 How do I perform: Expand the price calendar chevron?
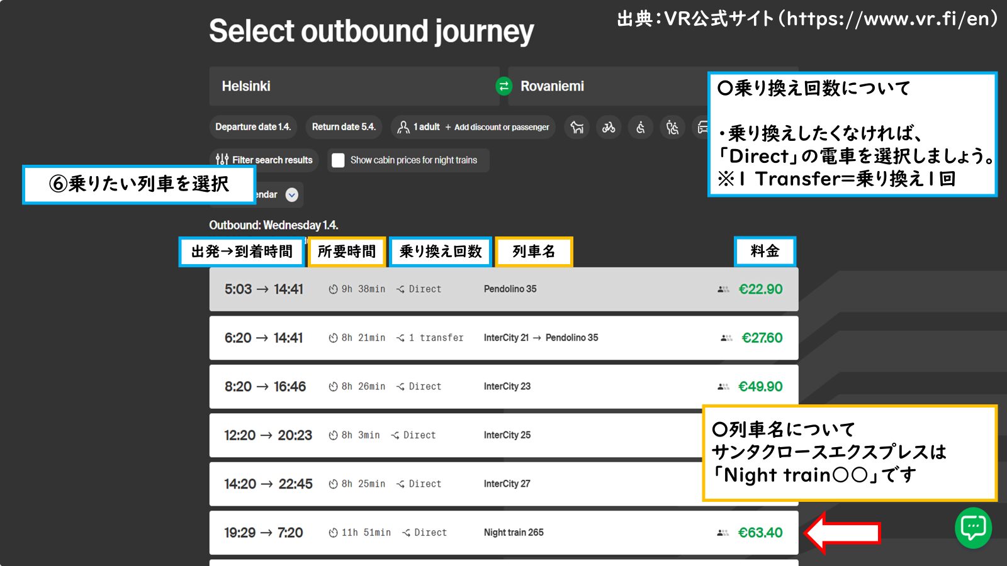291,195
